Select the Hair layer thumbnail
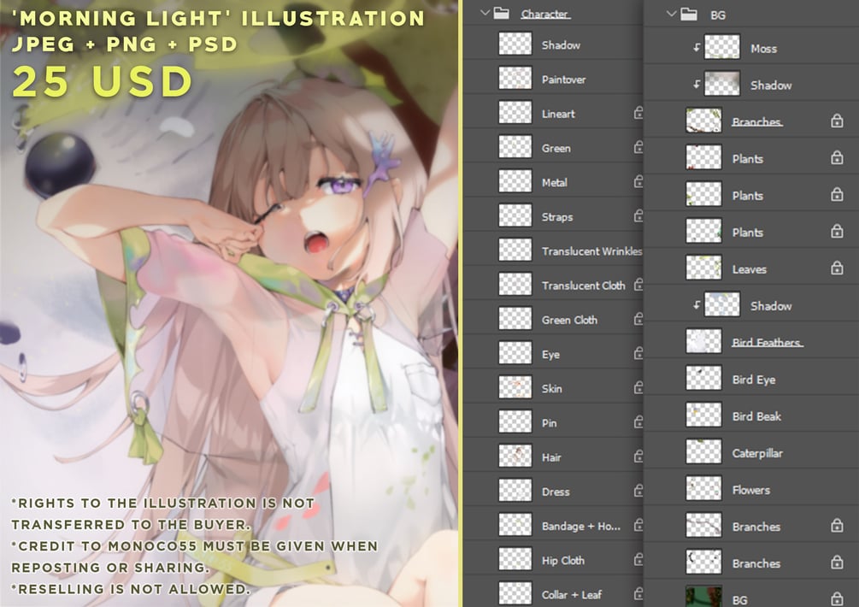The width and height of the screenshot is (859, 607). 515,456
